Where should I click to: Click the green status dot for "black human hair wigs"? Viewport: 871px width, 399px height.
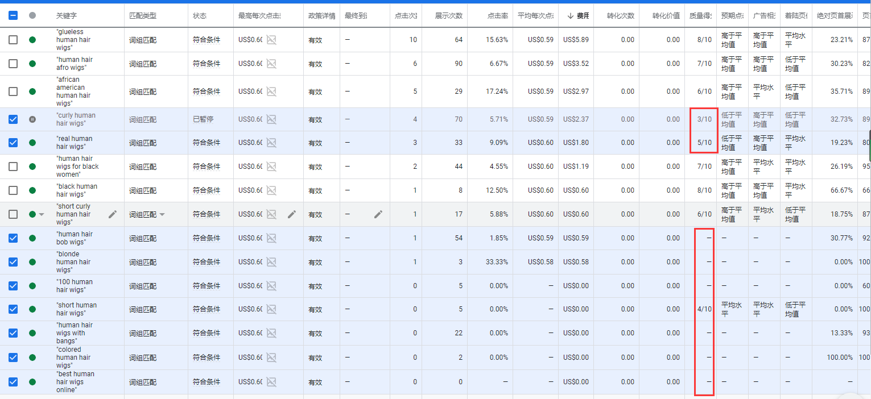pyautogui.click(x=32, y=190)
